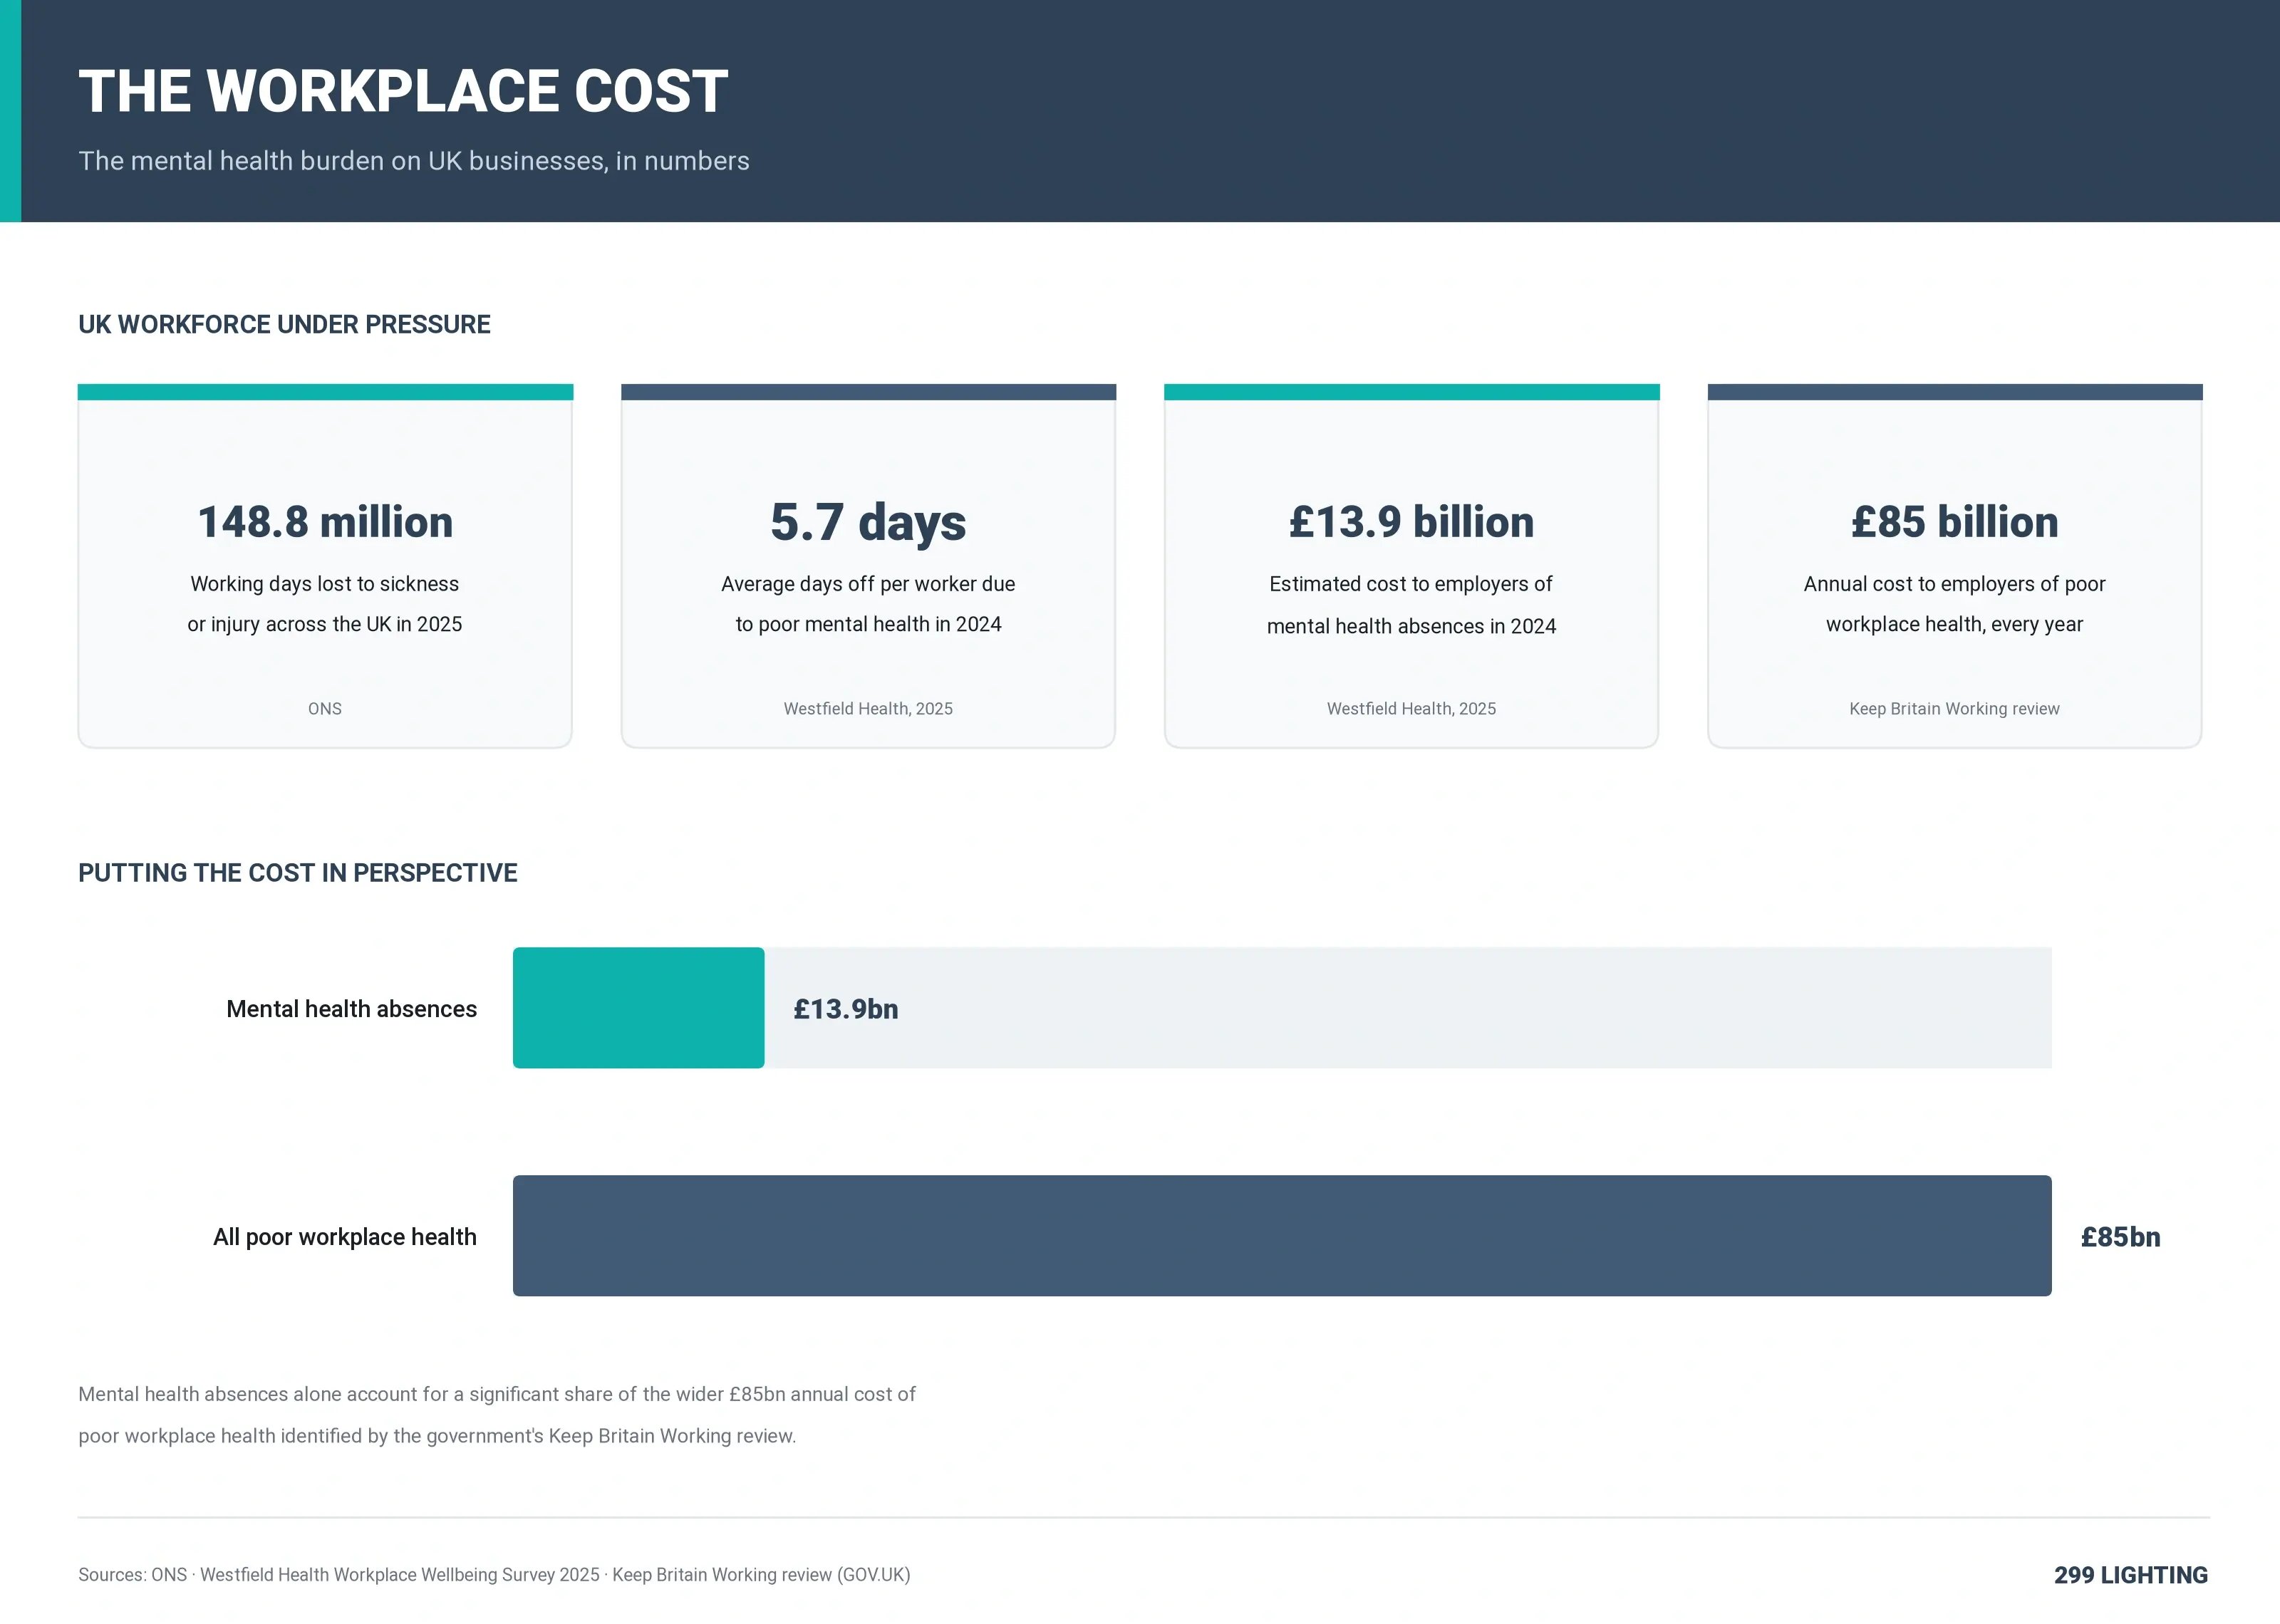Select the '£13.9bn' bar value
The image size is (2280, 1624).
coord(846,1009)
